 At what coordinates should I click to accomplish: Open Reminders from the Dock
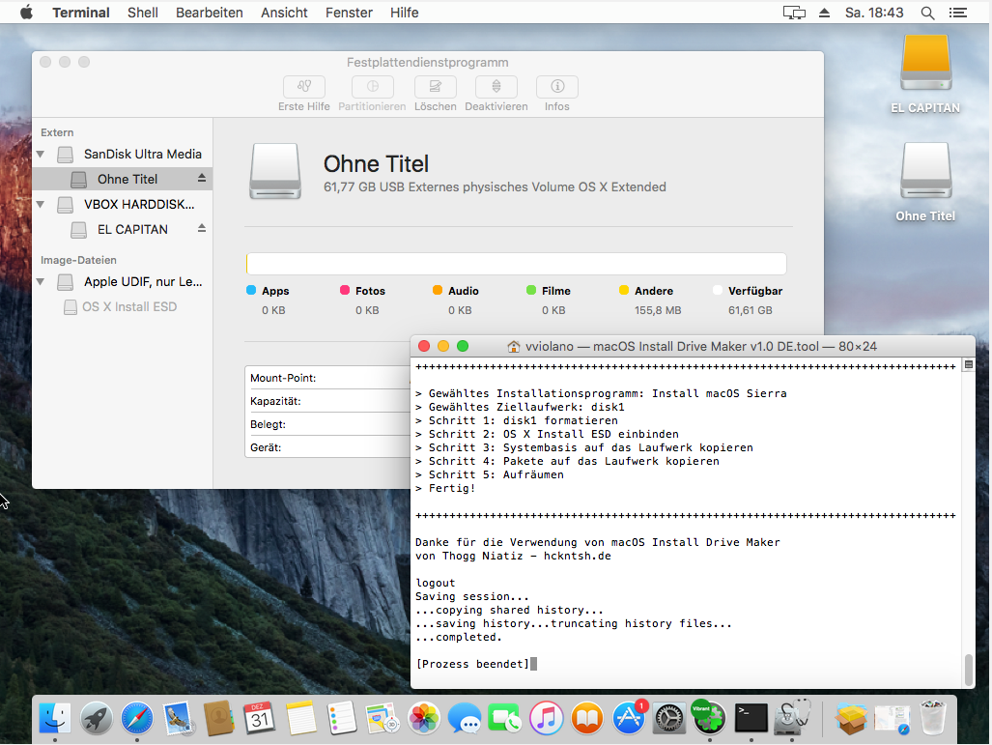coord(342,718)
